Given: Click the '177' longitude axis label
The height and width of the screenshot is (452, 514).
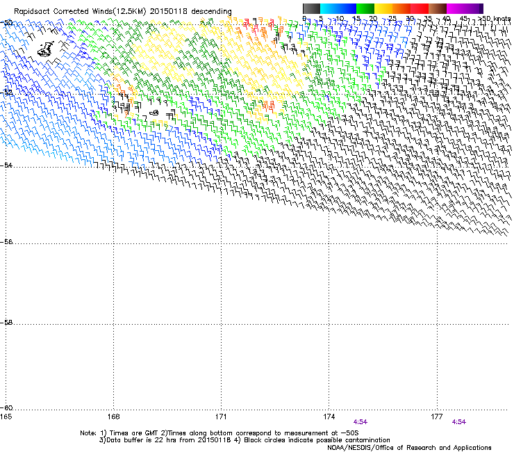Looking at the screenshot, I should pos(437,417).
